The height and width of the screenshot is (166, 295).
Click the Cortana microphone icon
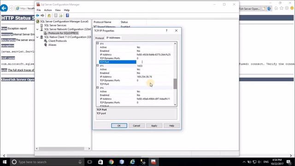(x=80, y=162)
